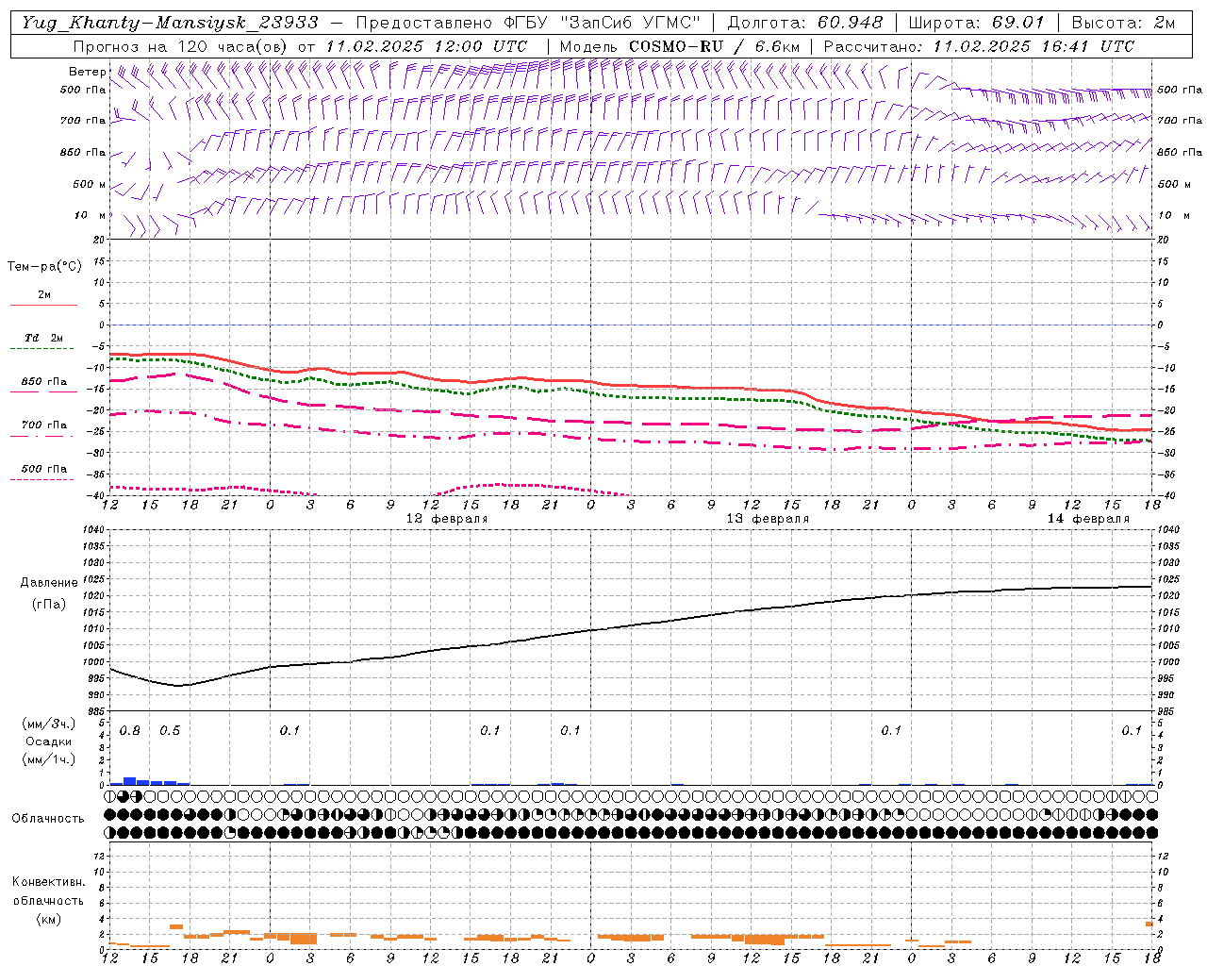Click the date label 14 февраля
This screenshot has height=966, width=1207.
click(x=1088, y=519)
